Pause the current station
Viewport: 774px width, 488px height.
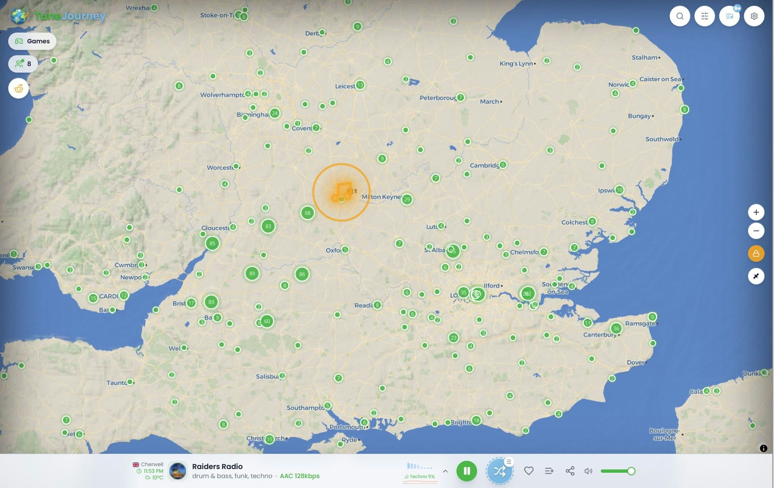467,471
